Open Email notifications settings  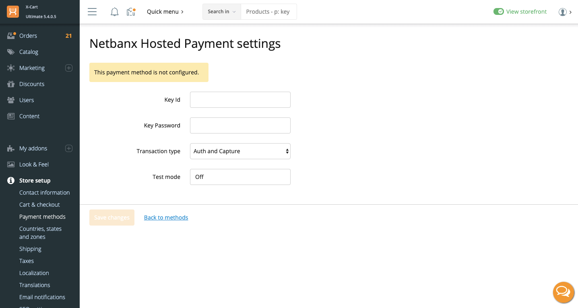pyautogui.click(x=42, y=297)
